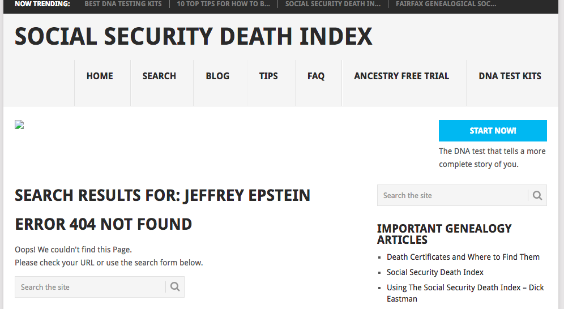This screenshot has width=564, height=309.
Task: Open Ancestry Free Trial menu item
Action: click(401, 76)
